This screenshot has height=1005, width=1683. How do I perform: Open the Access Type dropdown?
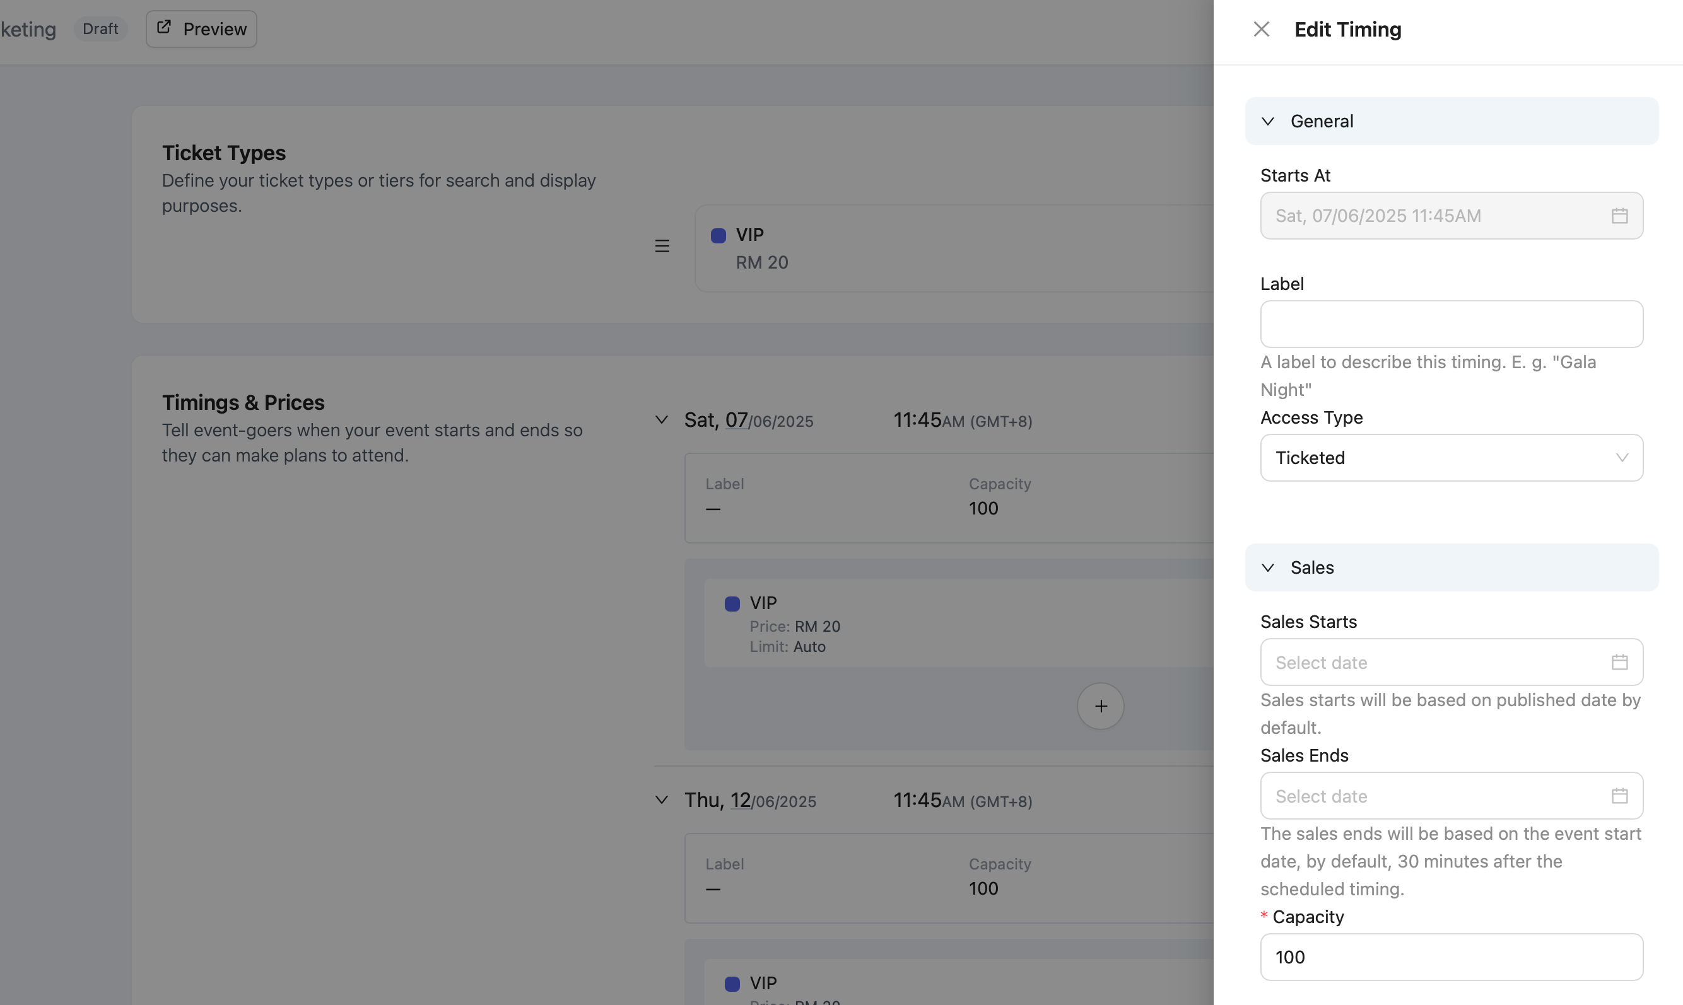pyautogui.click(x=1451, y=458)
